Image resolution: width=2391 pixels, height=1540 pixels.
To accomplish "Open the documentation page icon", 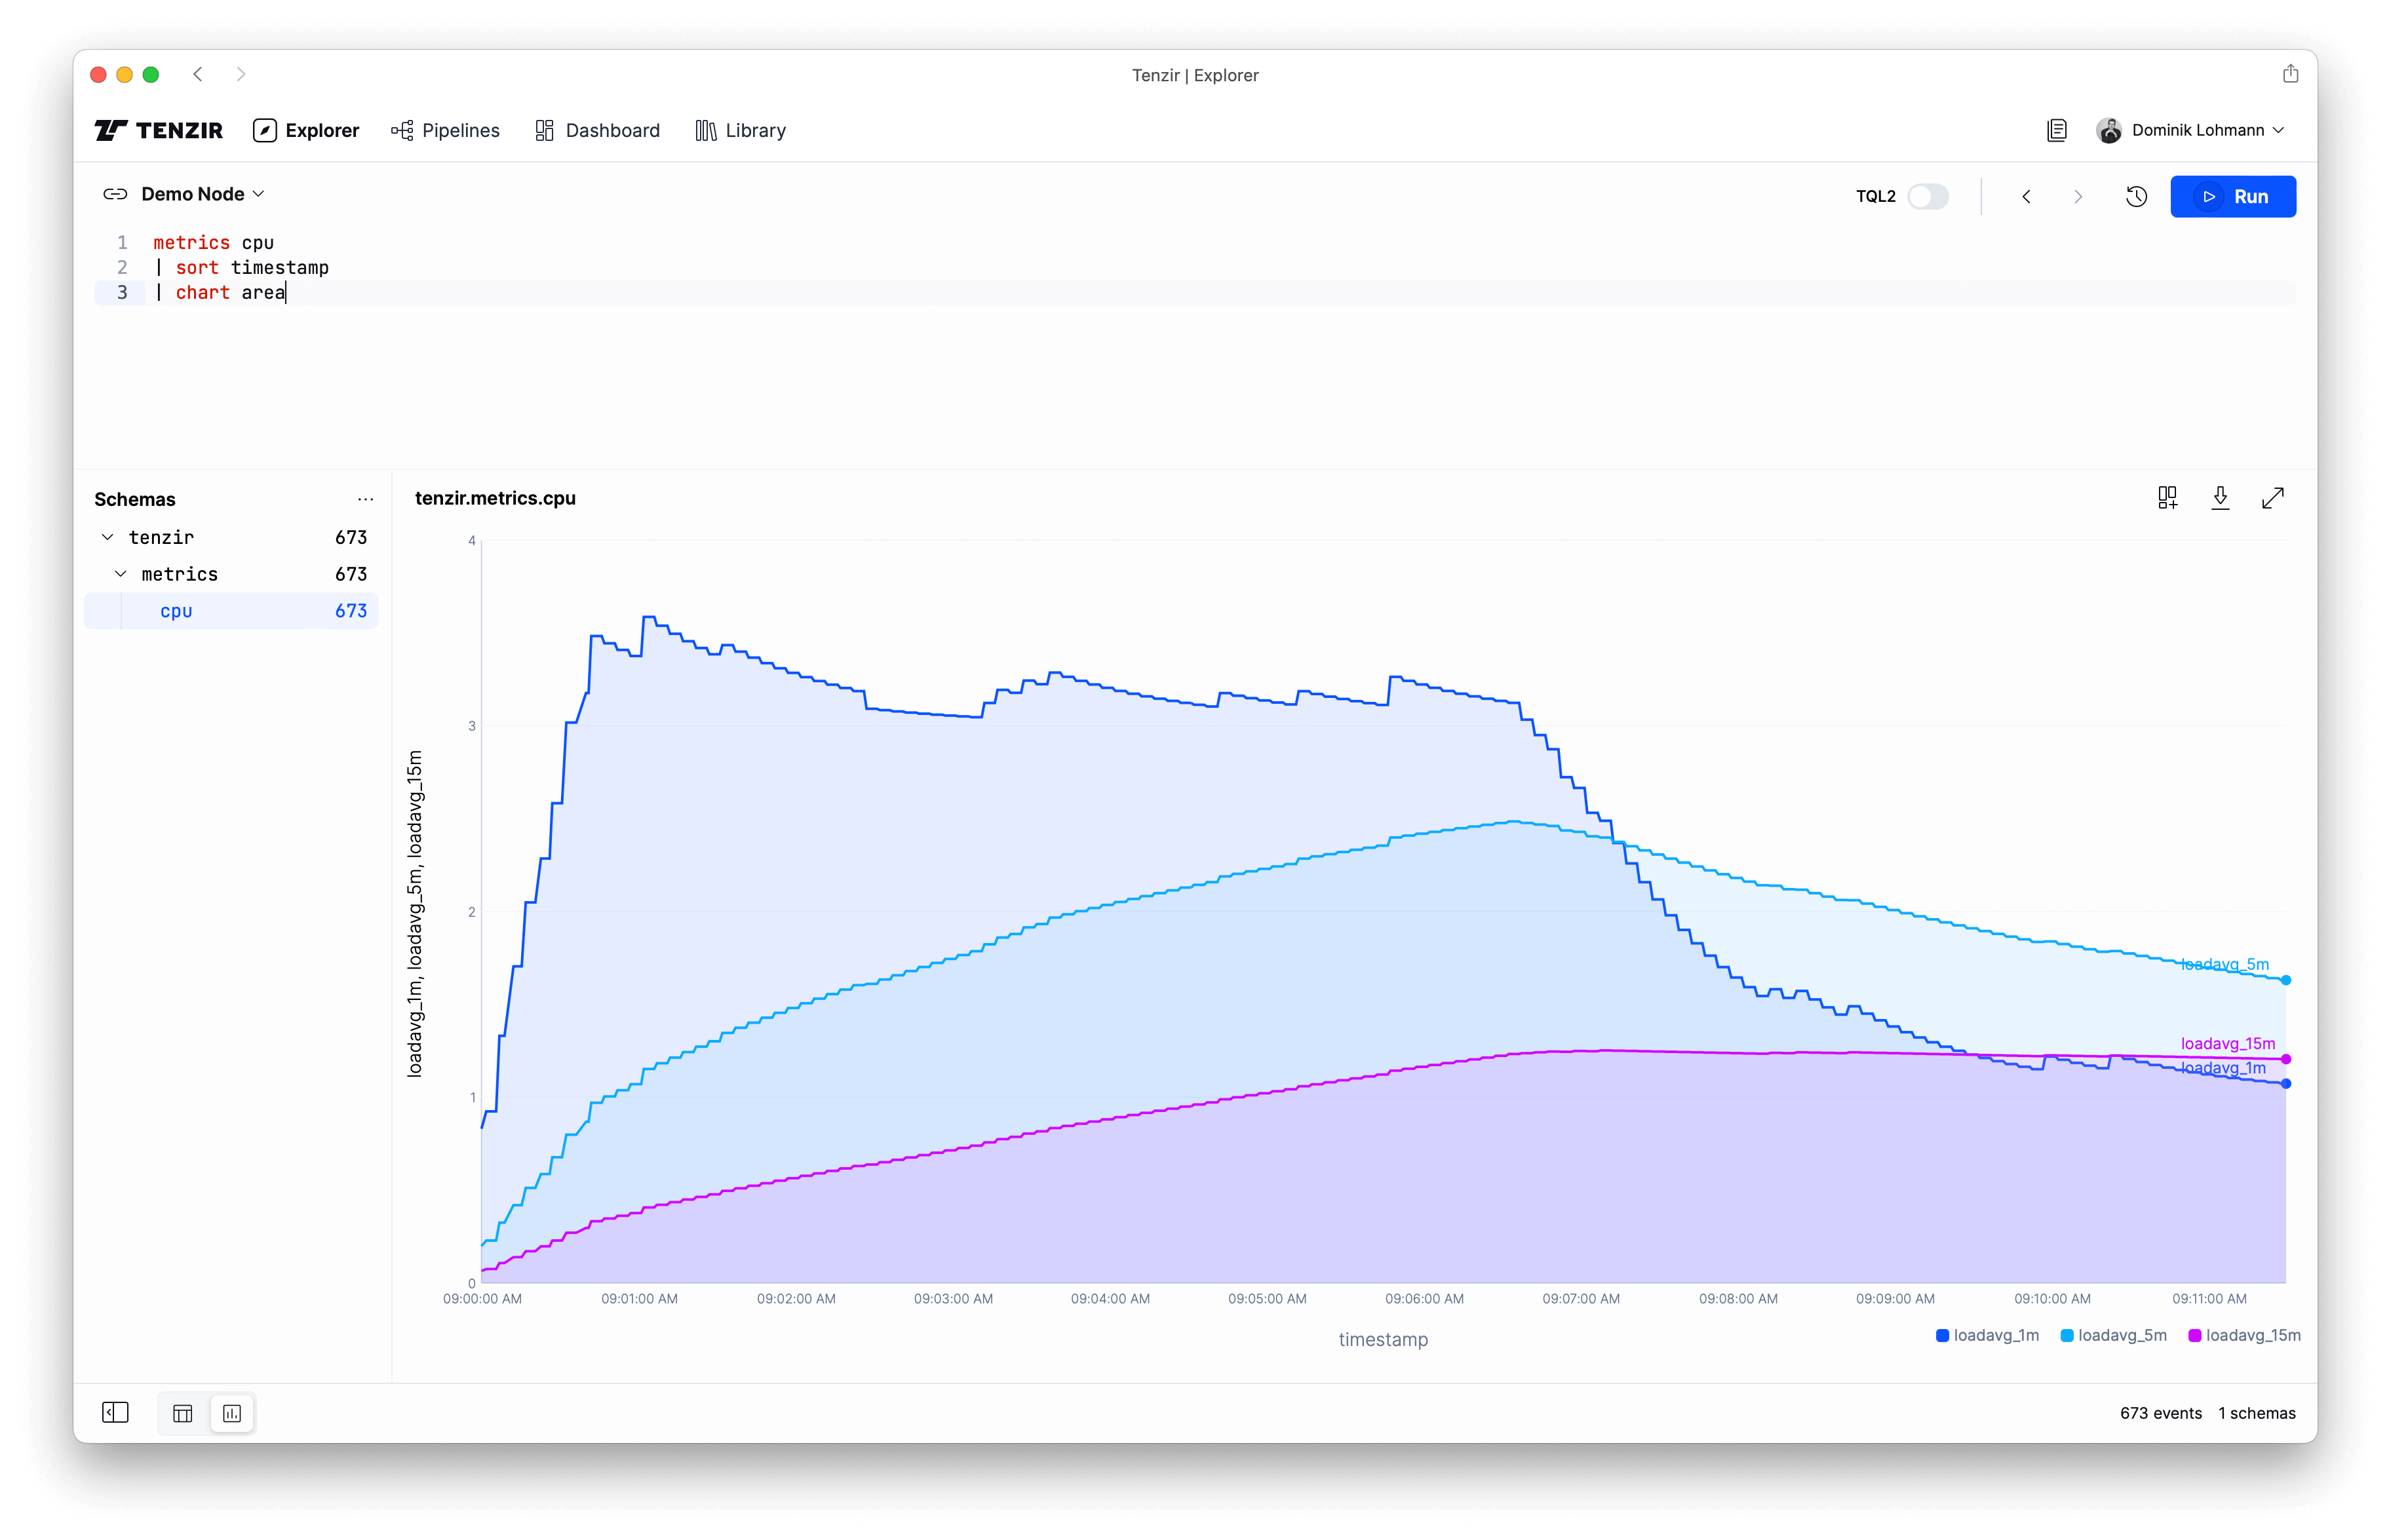I will click(x=2056, y=130).
